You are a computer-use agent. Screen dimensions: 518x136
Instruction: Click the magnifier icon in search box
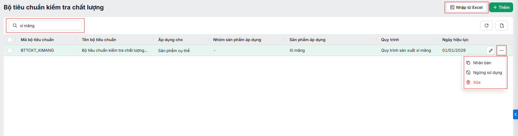[x=15, y=26]
